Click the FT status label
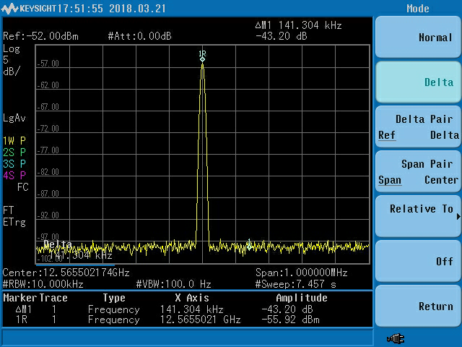 pos(9,210)
